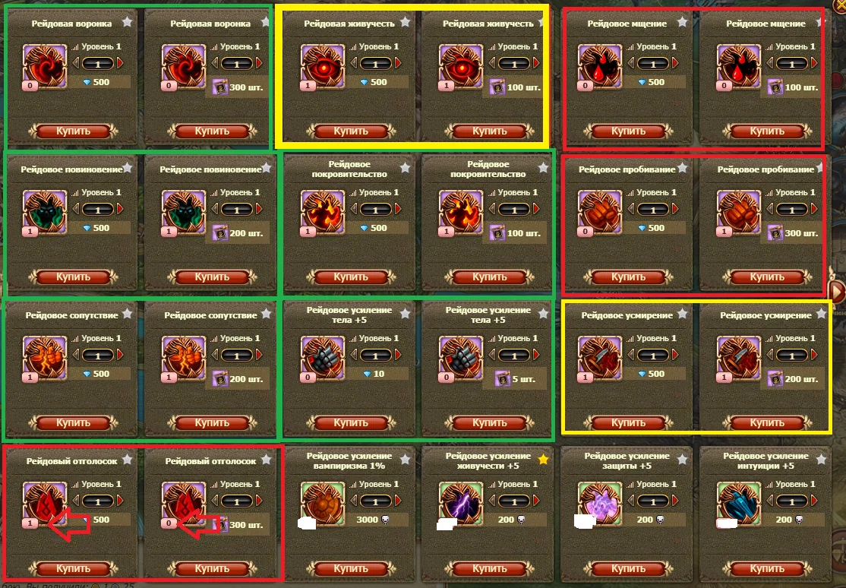Screen dimensions: 846x588
Task: Click the Рейдовое покровительство flame icon priced 500 diamonds
Action: [x=323, y=212]
